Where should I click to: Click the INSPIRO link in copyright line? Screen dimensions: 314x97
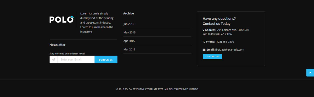tap(194, 89)
